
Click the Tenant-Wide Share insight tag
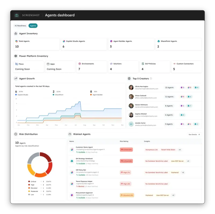[168, 150]
